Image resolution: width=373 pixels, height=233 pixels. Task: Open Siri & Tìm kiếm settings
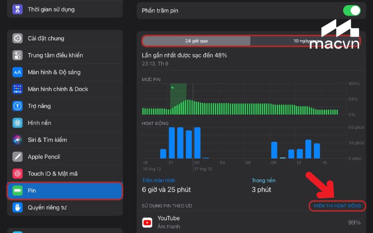pos(65,139)
